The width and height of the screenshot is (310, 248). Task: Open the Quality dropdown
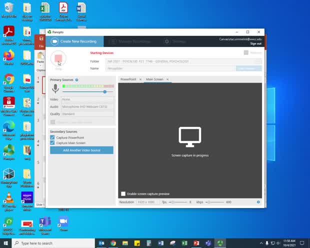pyautogui.click(x=87, y=114)
